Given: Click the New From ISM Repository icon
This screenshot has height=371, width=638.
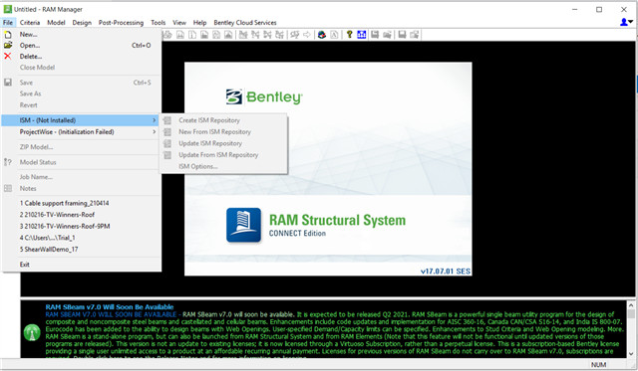Looking at the screenshot, I should (x=167, y=131).
